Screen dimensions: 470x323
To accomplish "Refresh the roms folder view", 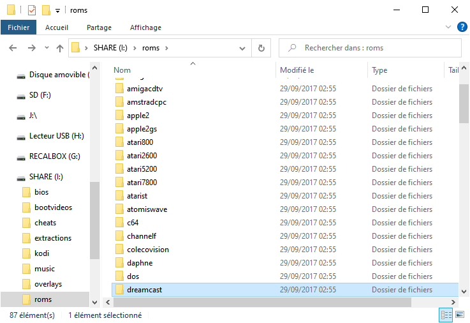I will 261,48.
